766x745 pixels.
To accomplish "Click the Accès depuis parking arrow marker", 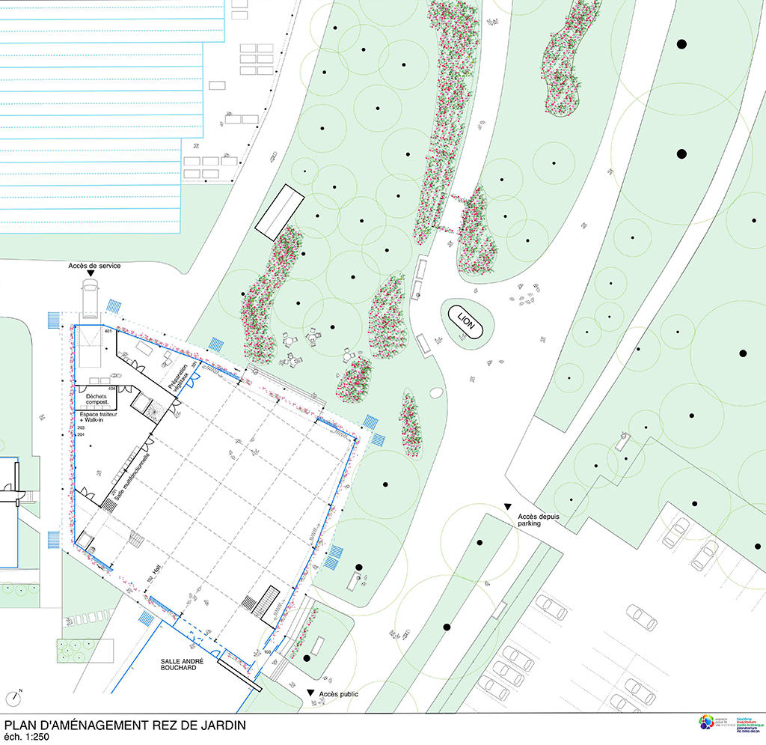I will pyautogui.click(x=508, y=508).
